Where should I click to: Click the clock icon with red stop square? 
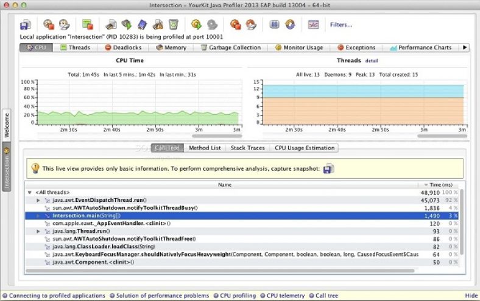tap(48, 24)
